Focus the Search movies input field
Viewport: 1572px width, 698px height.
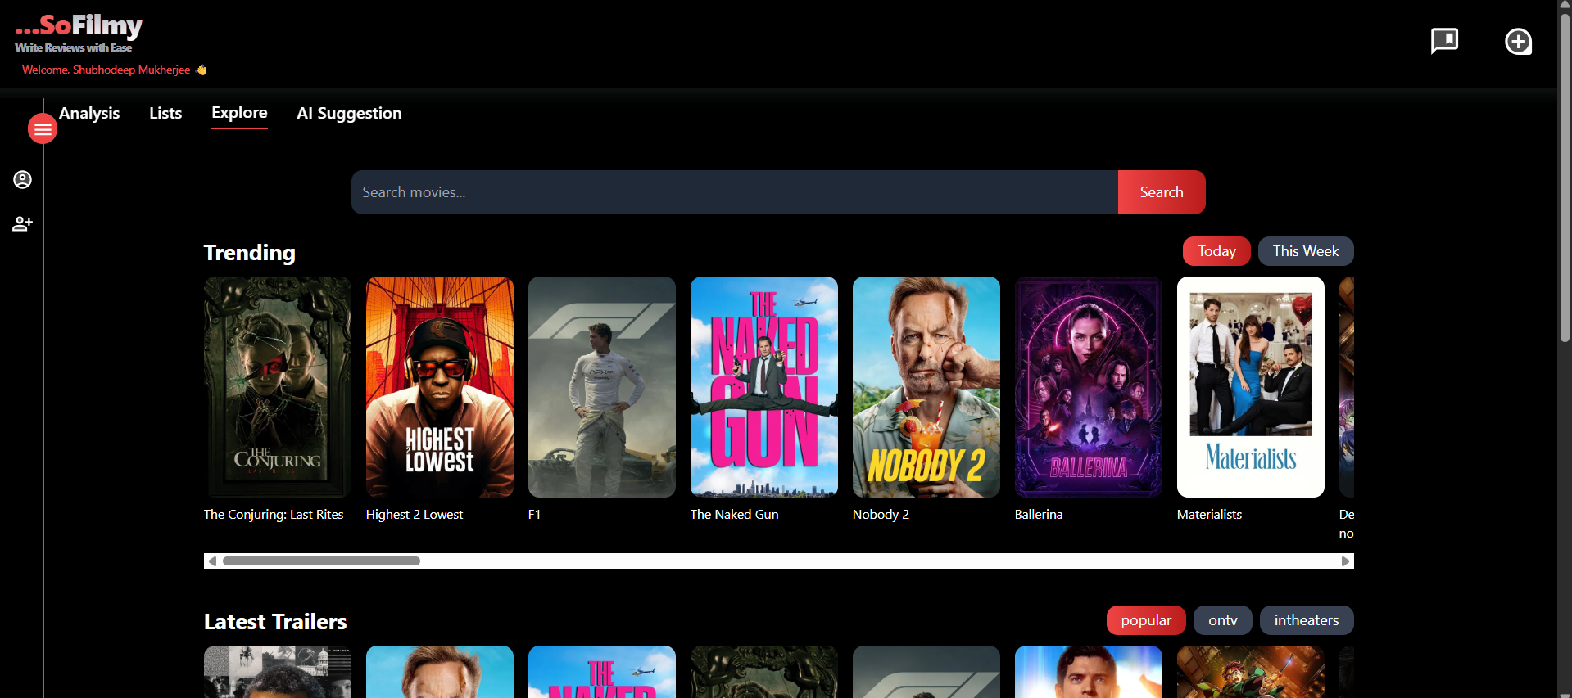735,192
